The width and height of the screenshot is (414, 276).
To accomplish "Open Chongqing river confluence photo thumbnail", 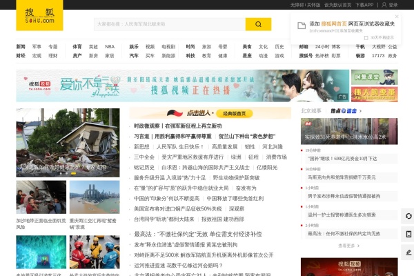I will coord(95,197).
